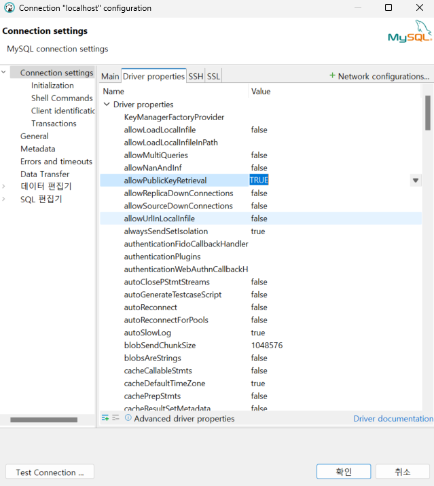Image resolution: width=434 pixels, height=486 pixels.
Task: Click the vertical scrollbar of properties list
Action: point(428,113)
